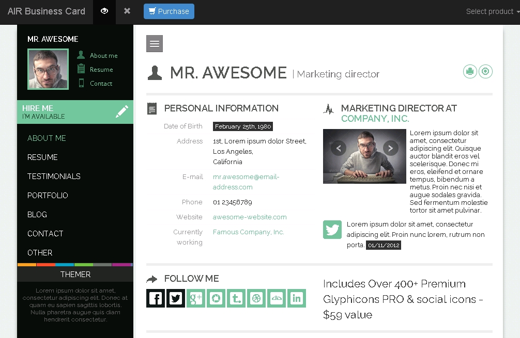The height and width of the screenshot is (338, 520).
Task: Click the Mr. Awesome profile photo
Action: (x=48, y=69)
